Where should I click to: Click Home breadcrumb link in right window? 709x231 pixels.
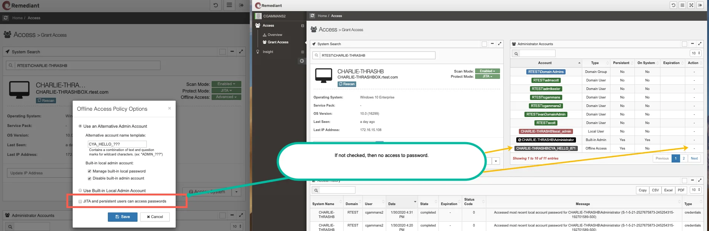point(322,16)
